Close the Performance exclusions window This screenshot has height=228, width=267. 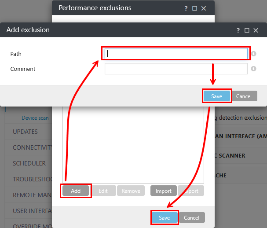pos(204,8)
